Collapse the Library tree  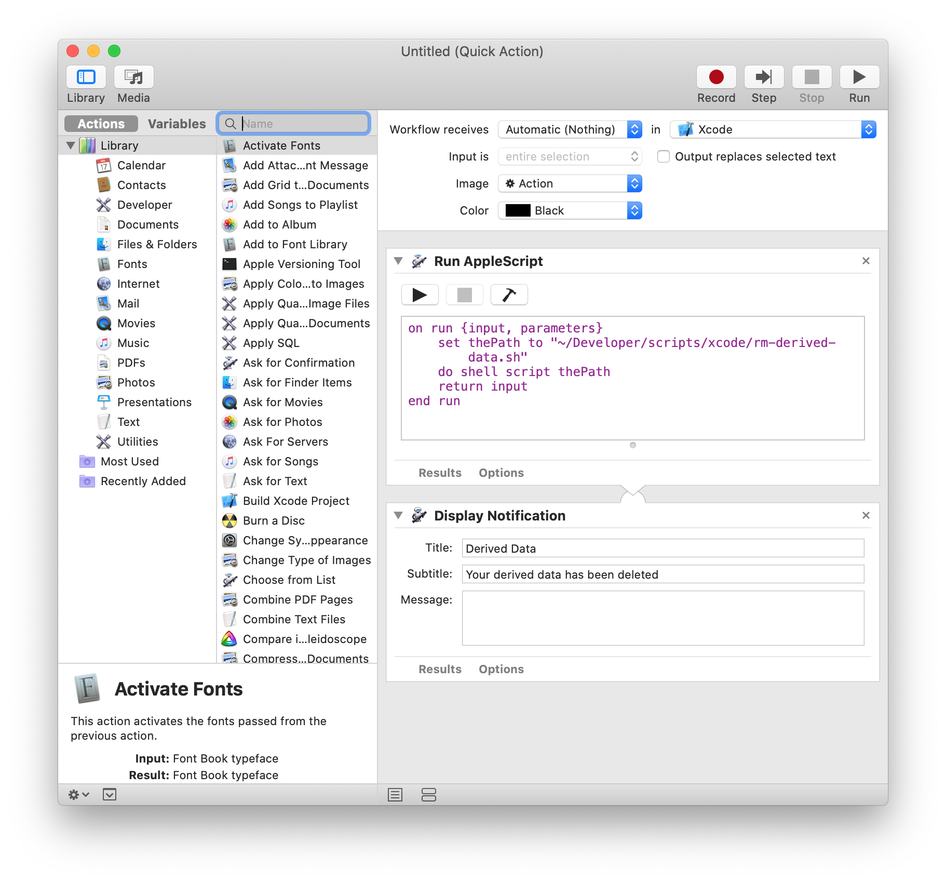pos(71,146)
